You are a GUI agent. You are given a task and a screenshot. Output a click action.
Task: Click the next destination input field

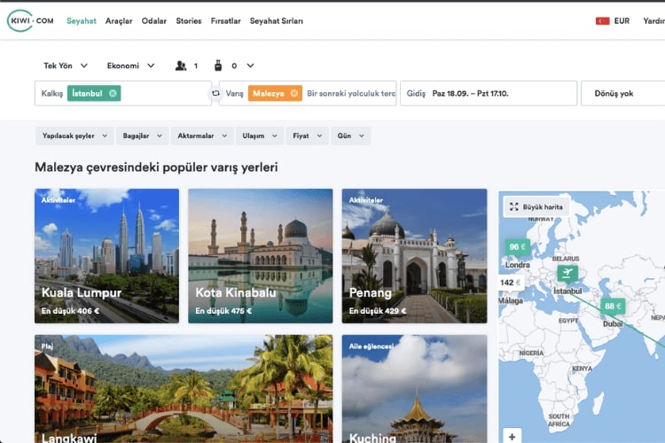351,93
